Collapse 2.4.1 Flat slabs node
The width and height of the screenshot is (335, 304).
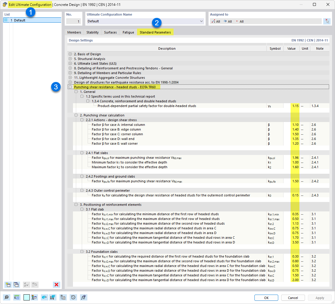82,153
